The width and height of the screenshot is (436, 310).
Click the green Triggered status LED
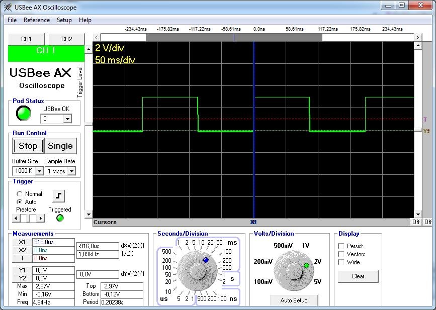(x=60, y=218)
